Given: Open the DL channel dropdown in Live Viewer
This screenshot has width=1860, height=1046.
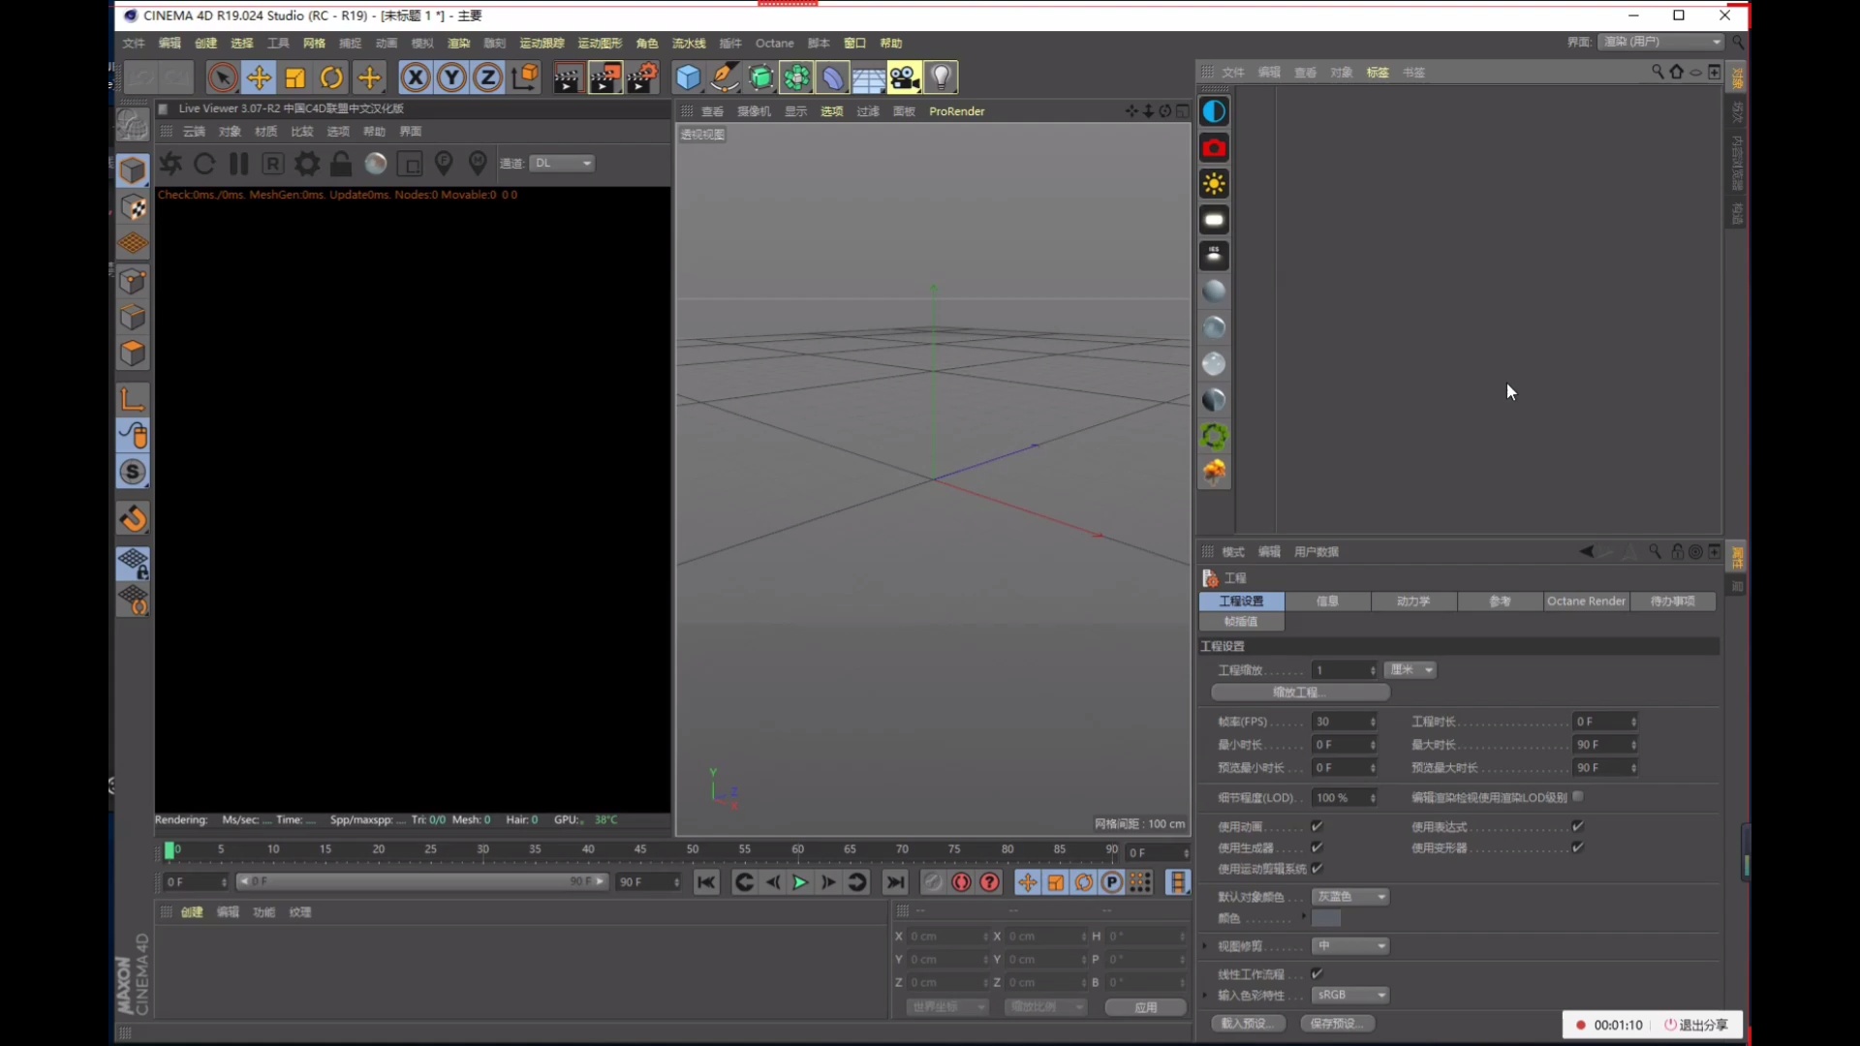Looking at the screenshot, I should [562, 163].
